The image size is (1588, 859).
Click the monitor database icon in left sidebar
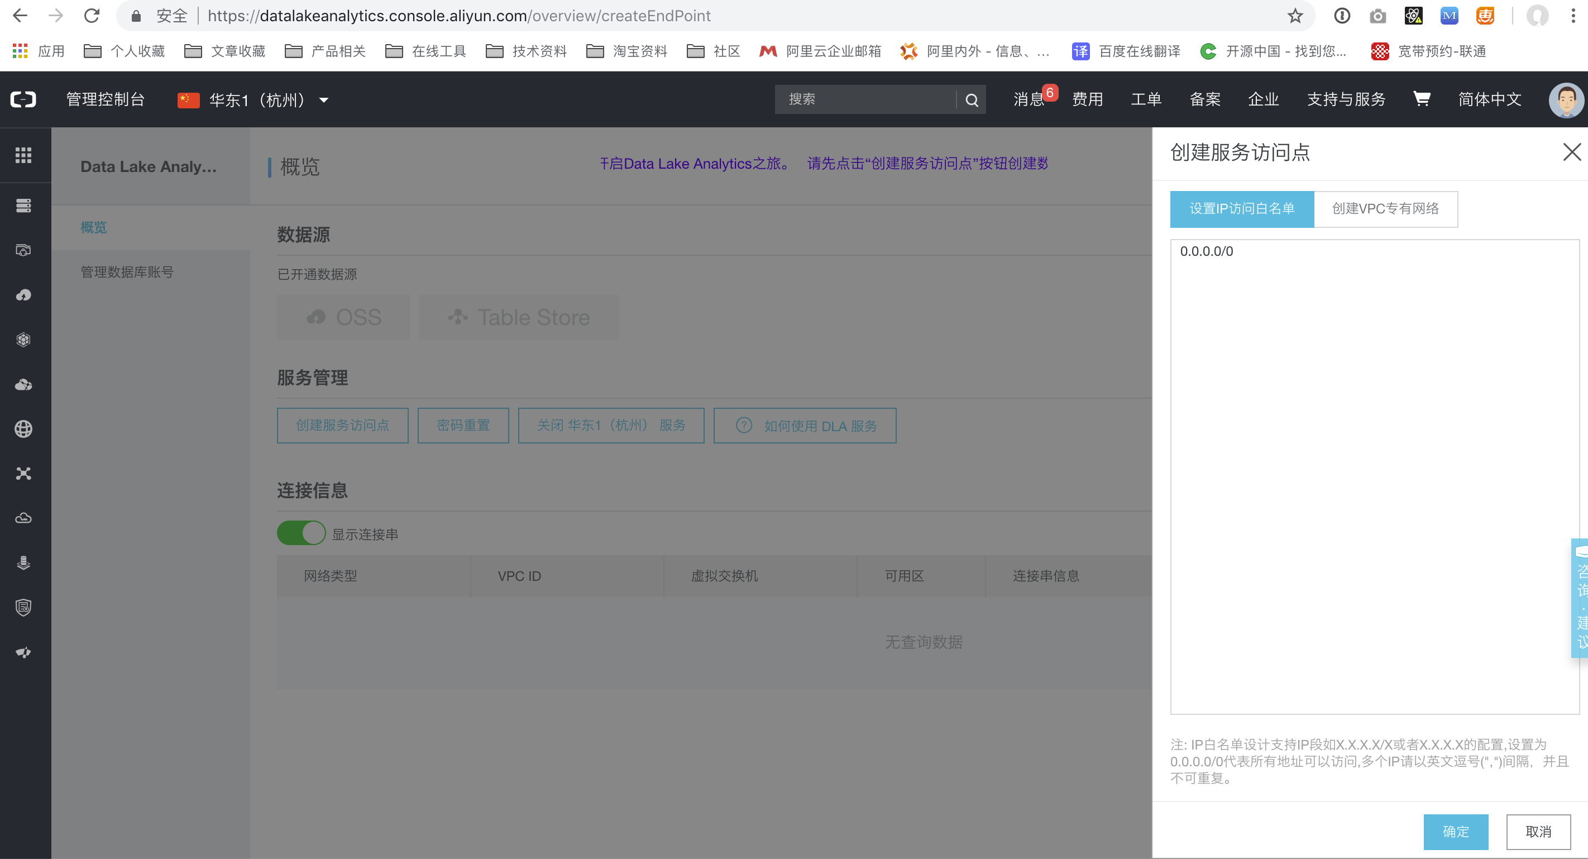pyautogui.click(x=23, y=250)
